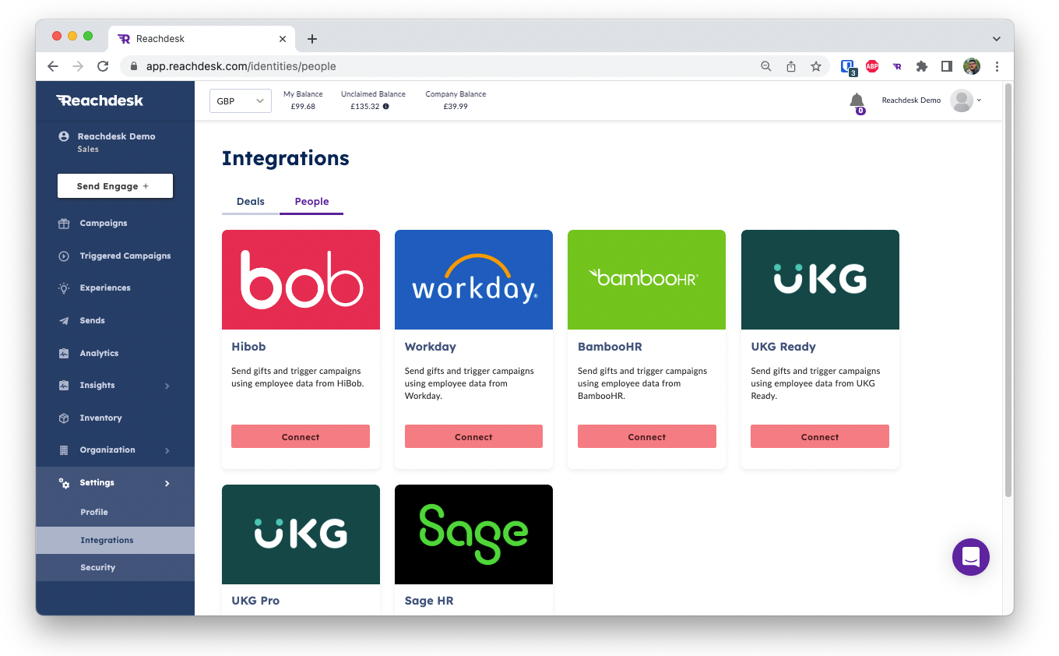Click the zoom magnifier icon in address bar
1059x656 pixels.
pos(766,66)
